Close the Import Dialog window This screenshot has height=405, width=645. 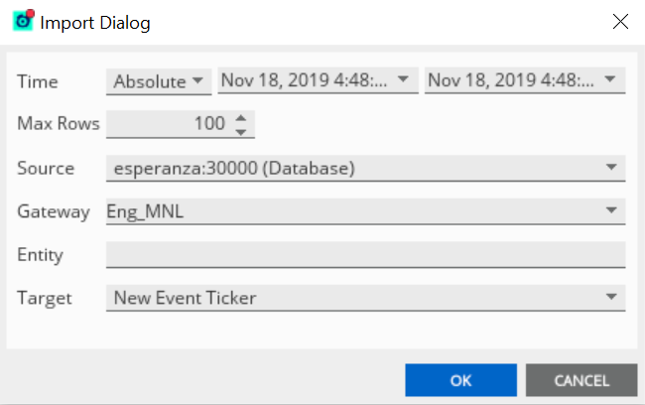(x=620, y=21)
